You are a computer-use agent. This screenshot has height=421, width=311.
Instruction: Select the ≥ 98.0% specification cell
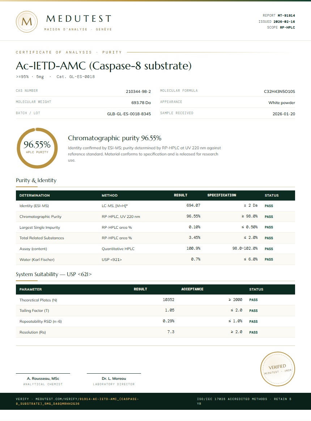[x=250, y=216]
